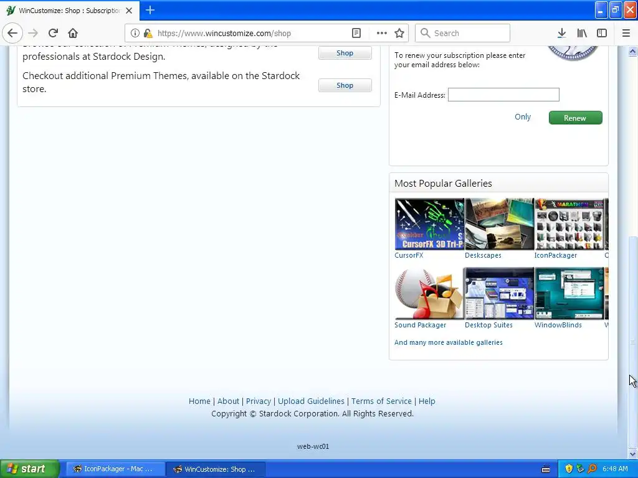
Task: Reload the current page
Action: [x=53, y=33]
